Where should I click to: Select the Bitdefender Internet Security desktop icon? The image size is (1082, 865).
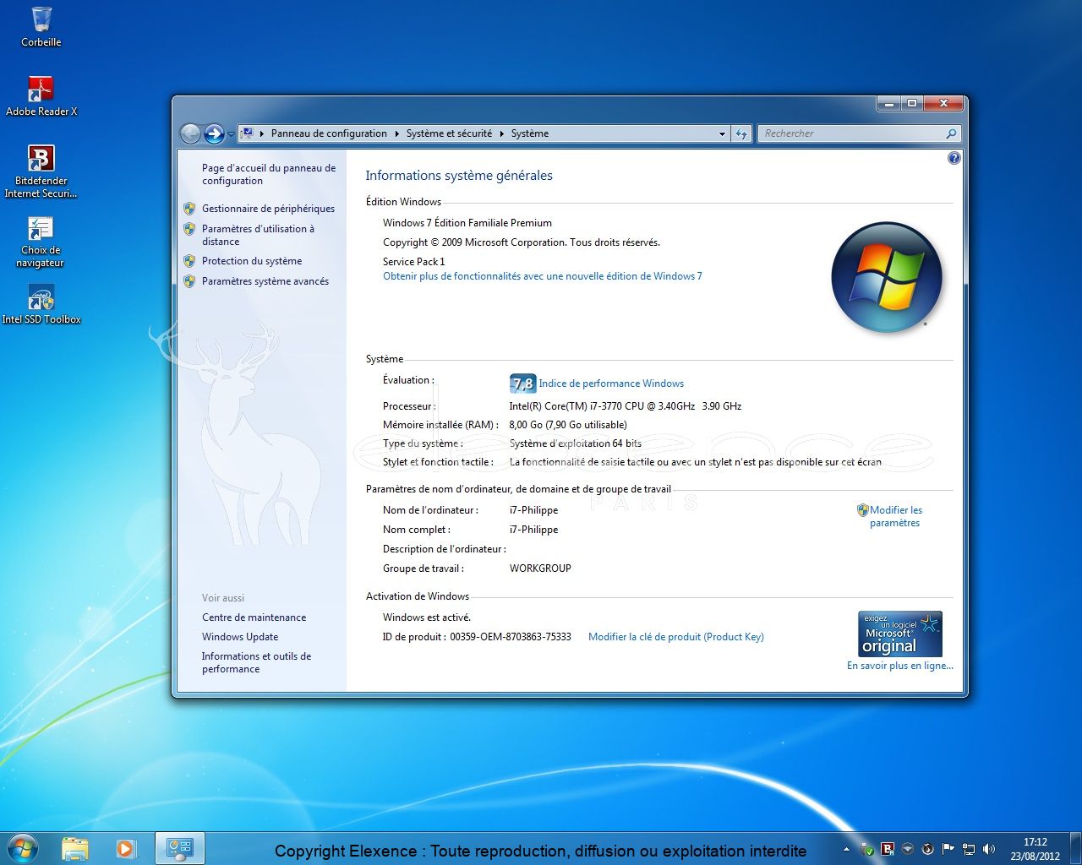tap(41, 171)
